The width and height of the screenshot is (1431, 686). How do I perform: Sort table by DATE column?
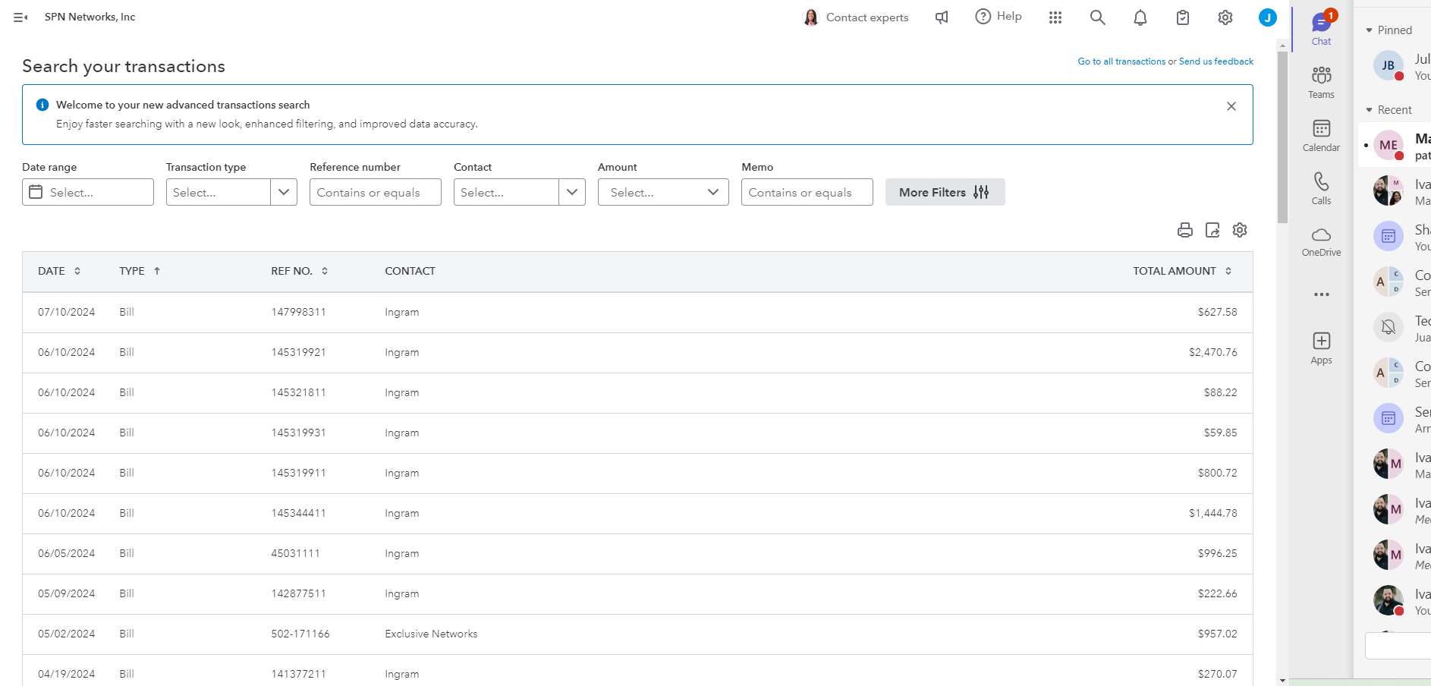(x=59, y=271)
